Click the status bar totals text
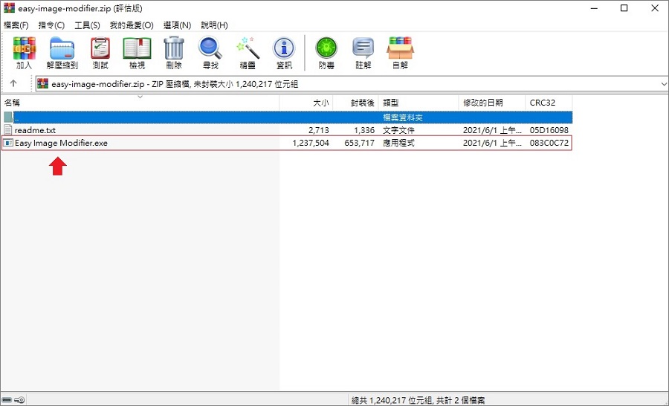The height and width of the screenshot is (406, 669). [418, 401]
